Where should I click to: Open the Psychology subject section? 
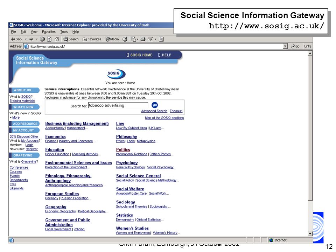(127, 163)
